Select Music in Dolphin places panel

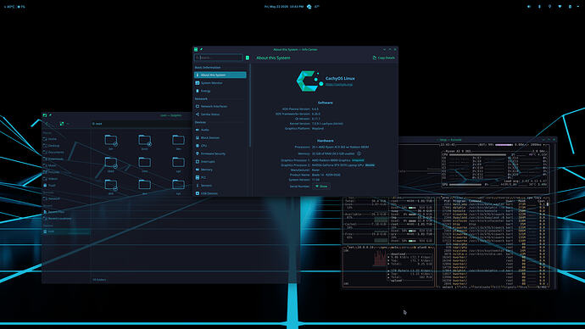[x=66, y=165]
